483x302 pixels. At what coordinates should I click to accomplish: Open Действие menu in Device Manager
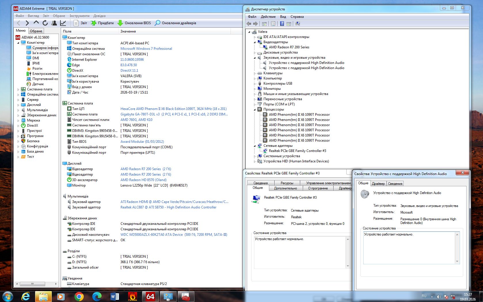(268, 17)
